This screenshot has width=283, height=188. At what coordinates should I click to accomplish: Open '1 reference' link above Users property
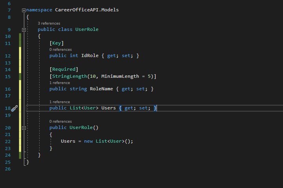pyautogui.click(x=60, y=102)
